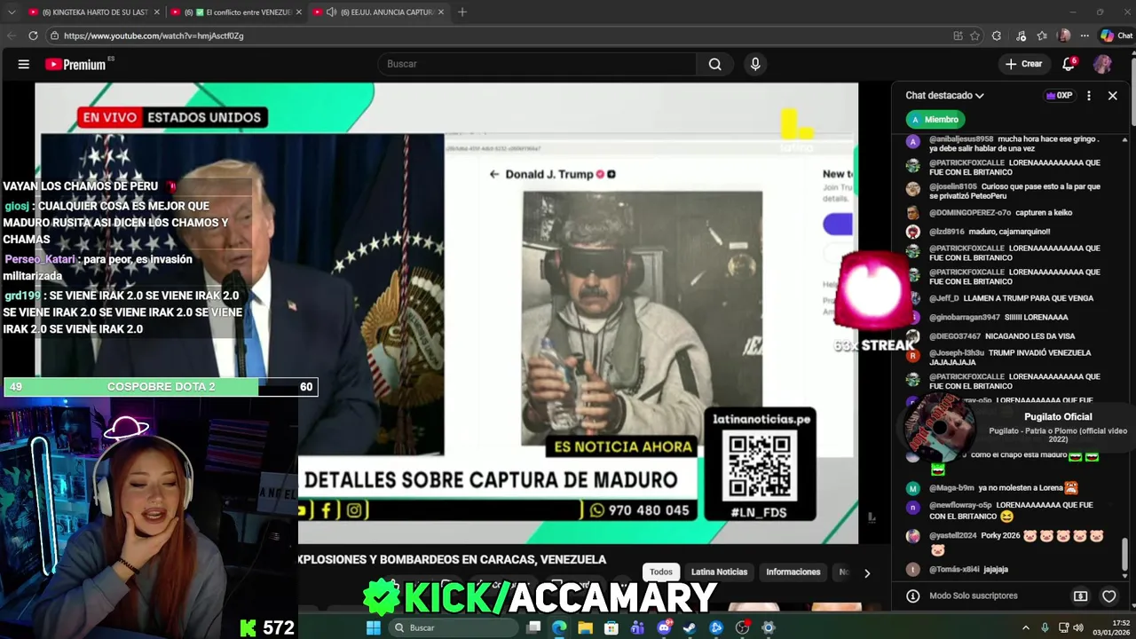
Task: Click the Miembro badge in chat
Action: (x=935, y=119)
